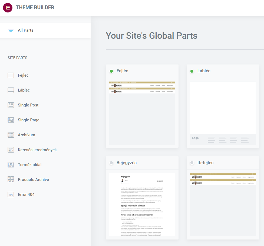Image resolution: width=264 pixels, height=246 pixels.
Task: Open the All Parts menu item
Action: (26, 30)
